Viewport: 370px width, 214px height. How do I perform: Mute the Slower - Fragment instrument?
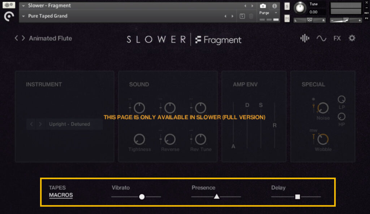click(x=287, y=18)
